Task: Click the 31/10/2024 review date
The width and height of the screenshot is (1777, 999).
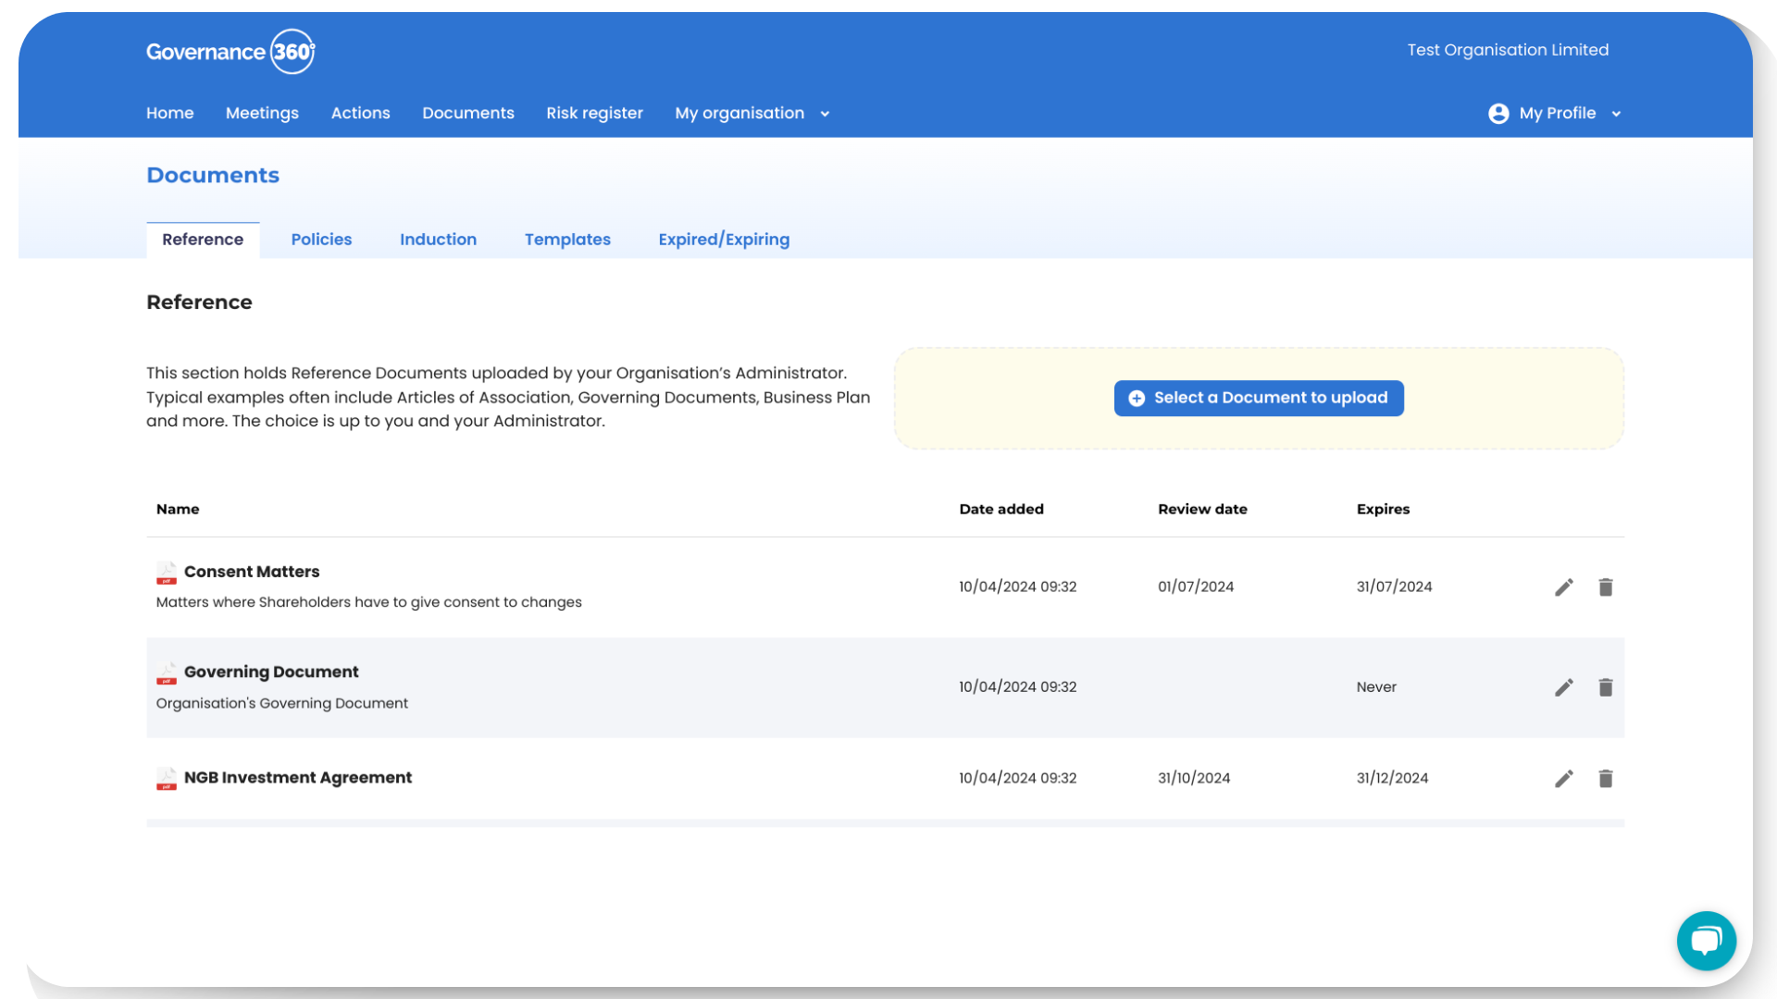Action: pos(1194,778)
